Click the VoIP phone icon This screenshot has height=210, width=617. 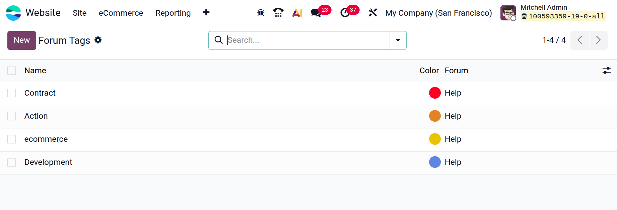(278, 13)
